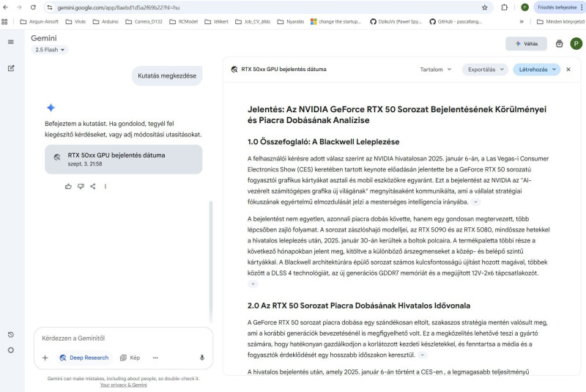Image resolution: width=586 pixels, height=392 pixels.
Task: Click the Chrome three-dot menu icon
Action: click(x=582, y=7)
